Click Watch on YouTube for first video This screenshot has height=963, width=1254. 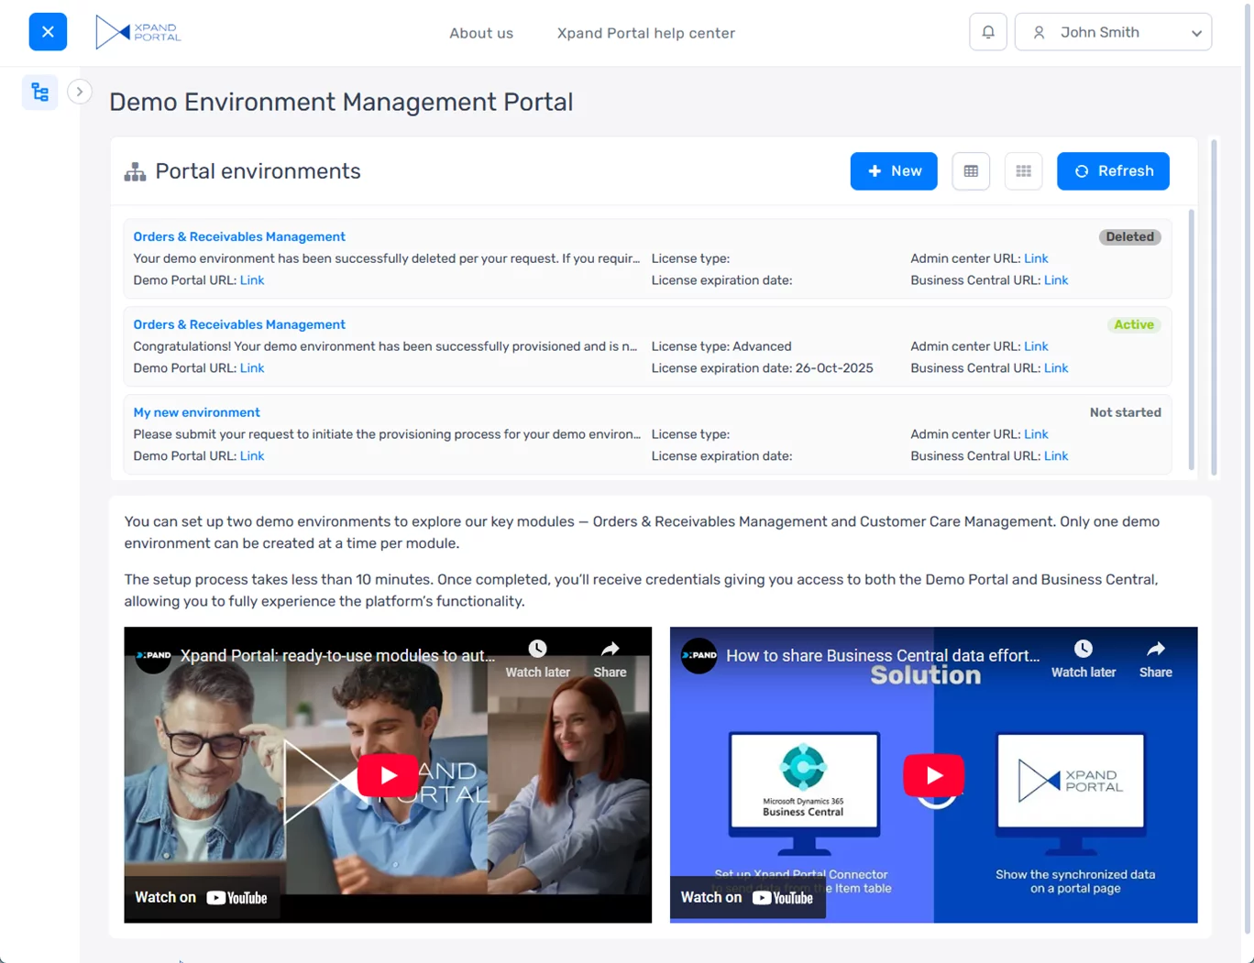(202, 898)
